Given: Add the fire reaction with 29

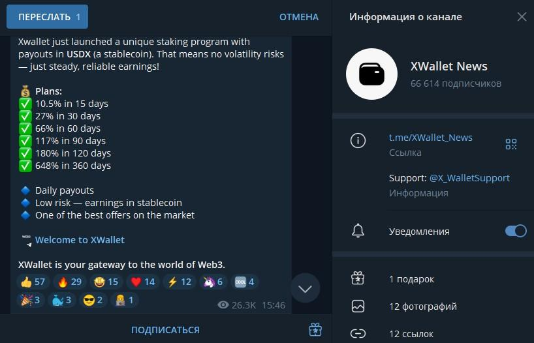Looking at the screenshot, I should click(69, 282).
